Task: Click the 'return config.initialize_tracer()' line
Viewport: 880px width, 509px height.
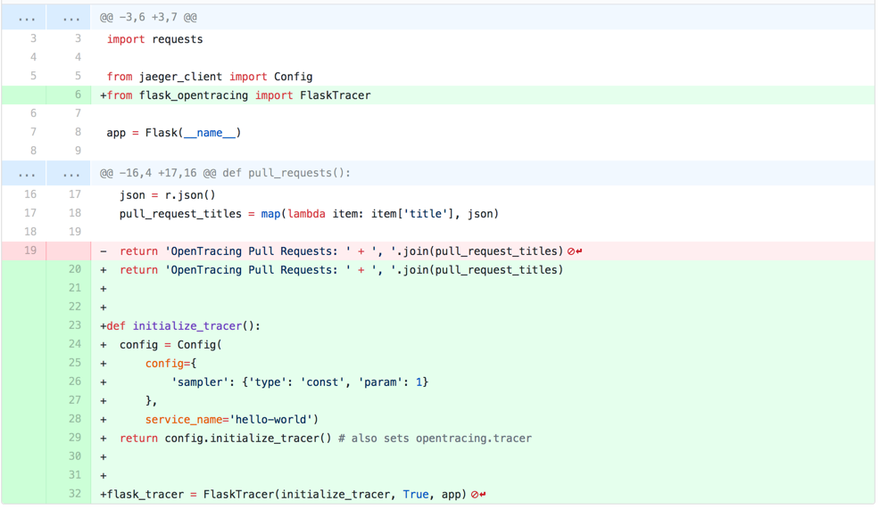Action: 326,439
